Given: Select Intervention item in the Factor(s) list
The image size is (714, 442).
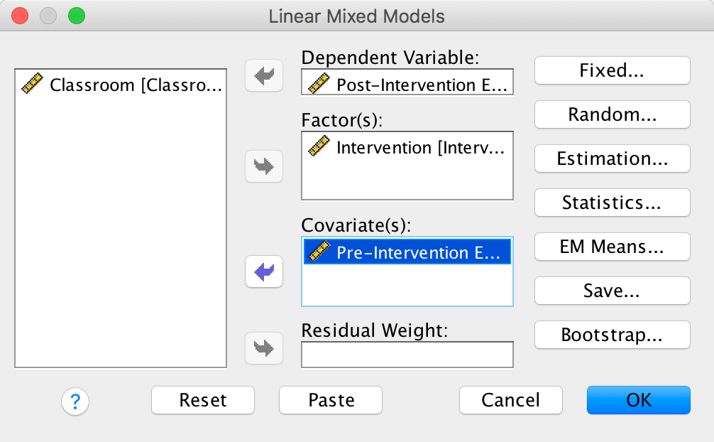Looking at the screenshot, I should 419,148.
